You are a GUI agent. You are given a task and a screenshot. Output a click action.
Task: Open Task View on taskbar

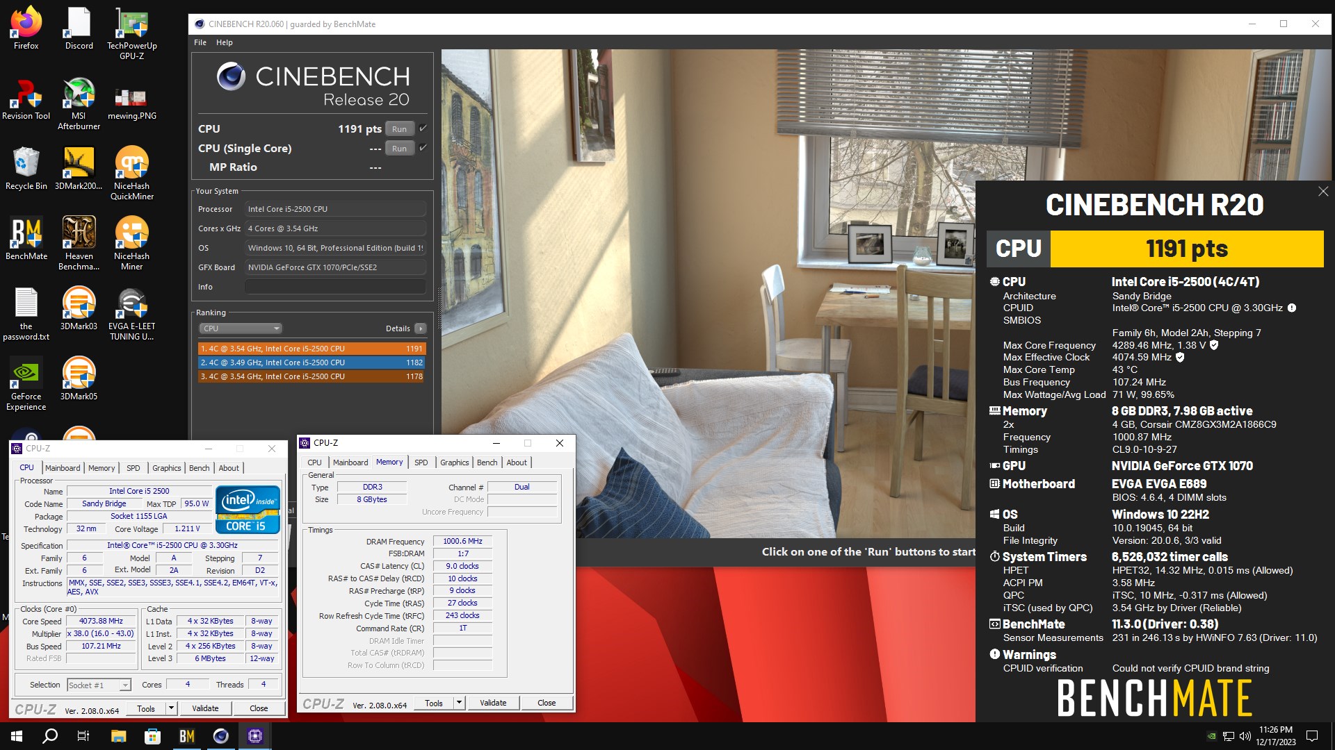pyautogui.click(x=83, y=736)
